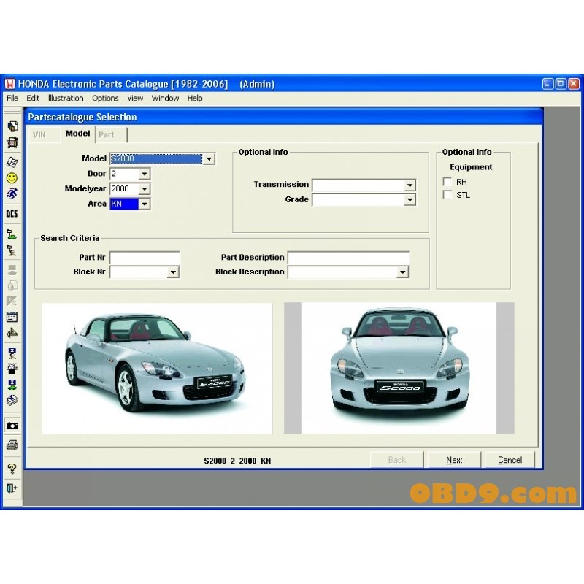Click the Part Nr input field
This screenshot has height=584, width=584.
145,258
